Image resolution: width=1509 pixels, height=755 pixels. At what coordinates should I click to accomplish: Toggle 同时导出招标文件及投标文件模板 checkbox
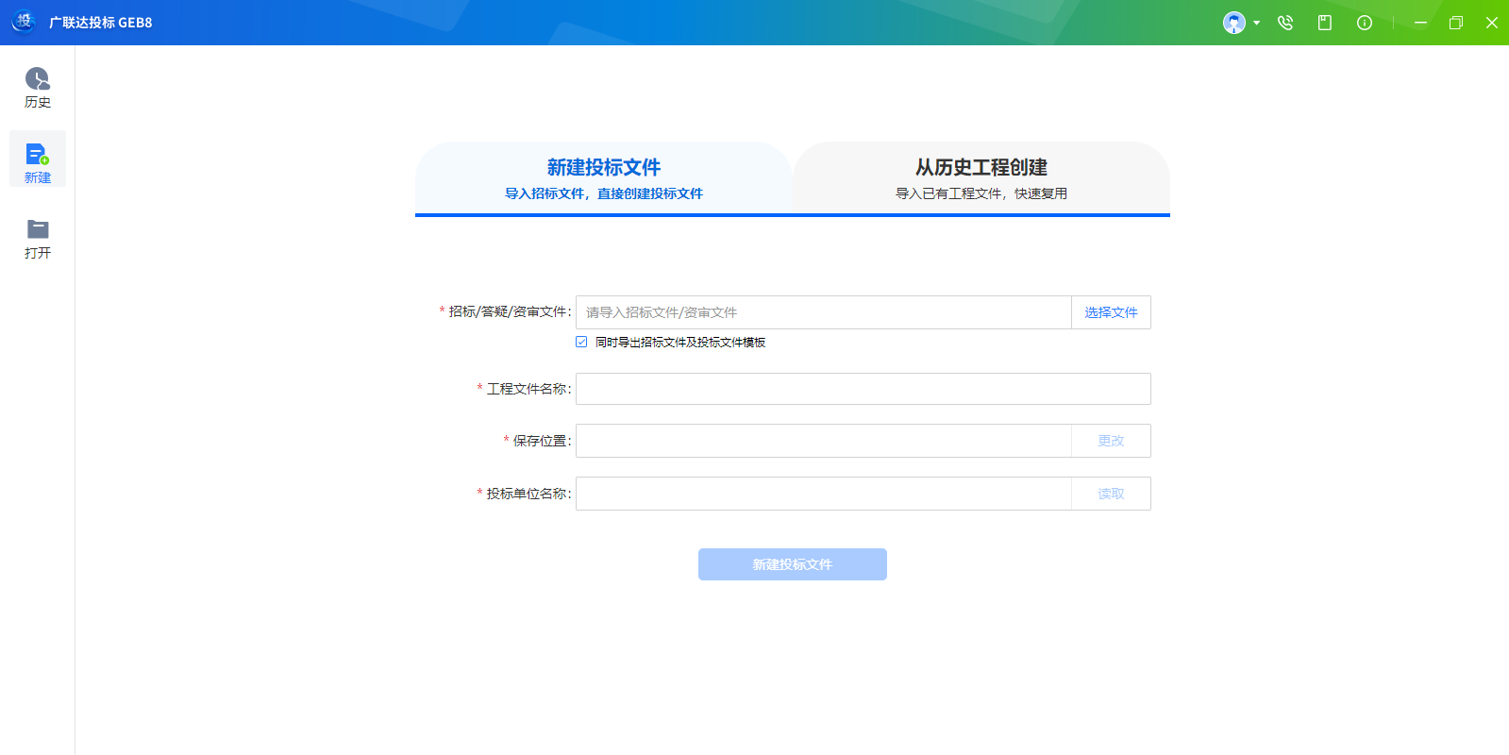point(581,342)
